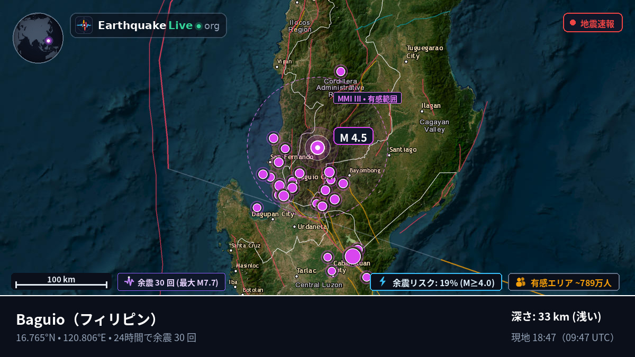Click the 100 km scale bar
The image size is (635, 357).
pyautogui.click(x=61, y=281)
